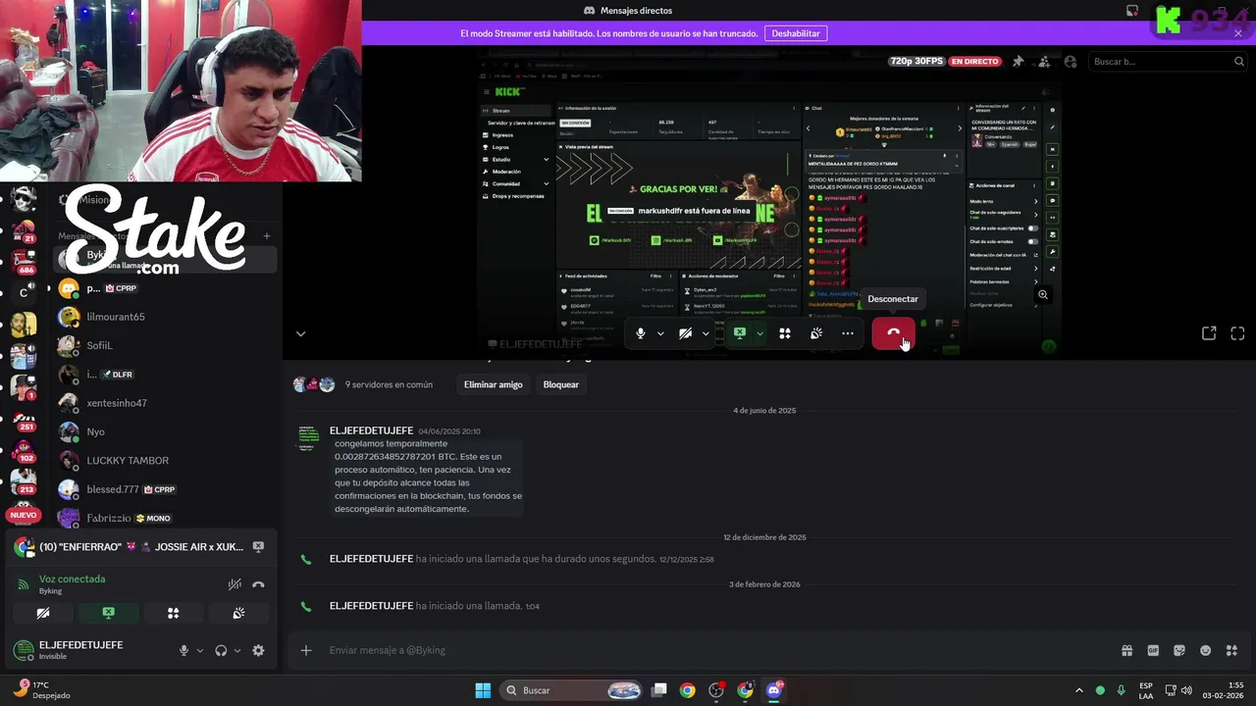
Task: Toggle noise suppression in voice panel
Action: [x=235, y=584]
